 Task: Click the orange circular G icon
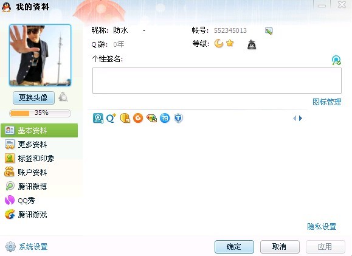point(138,118)
